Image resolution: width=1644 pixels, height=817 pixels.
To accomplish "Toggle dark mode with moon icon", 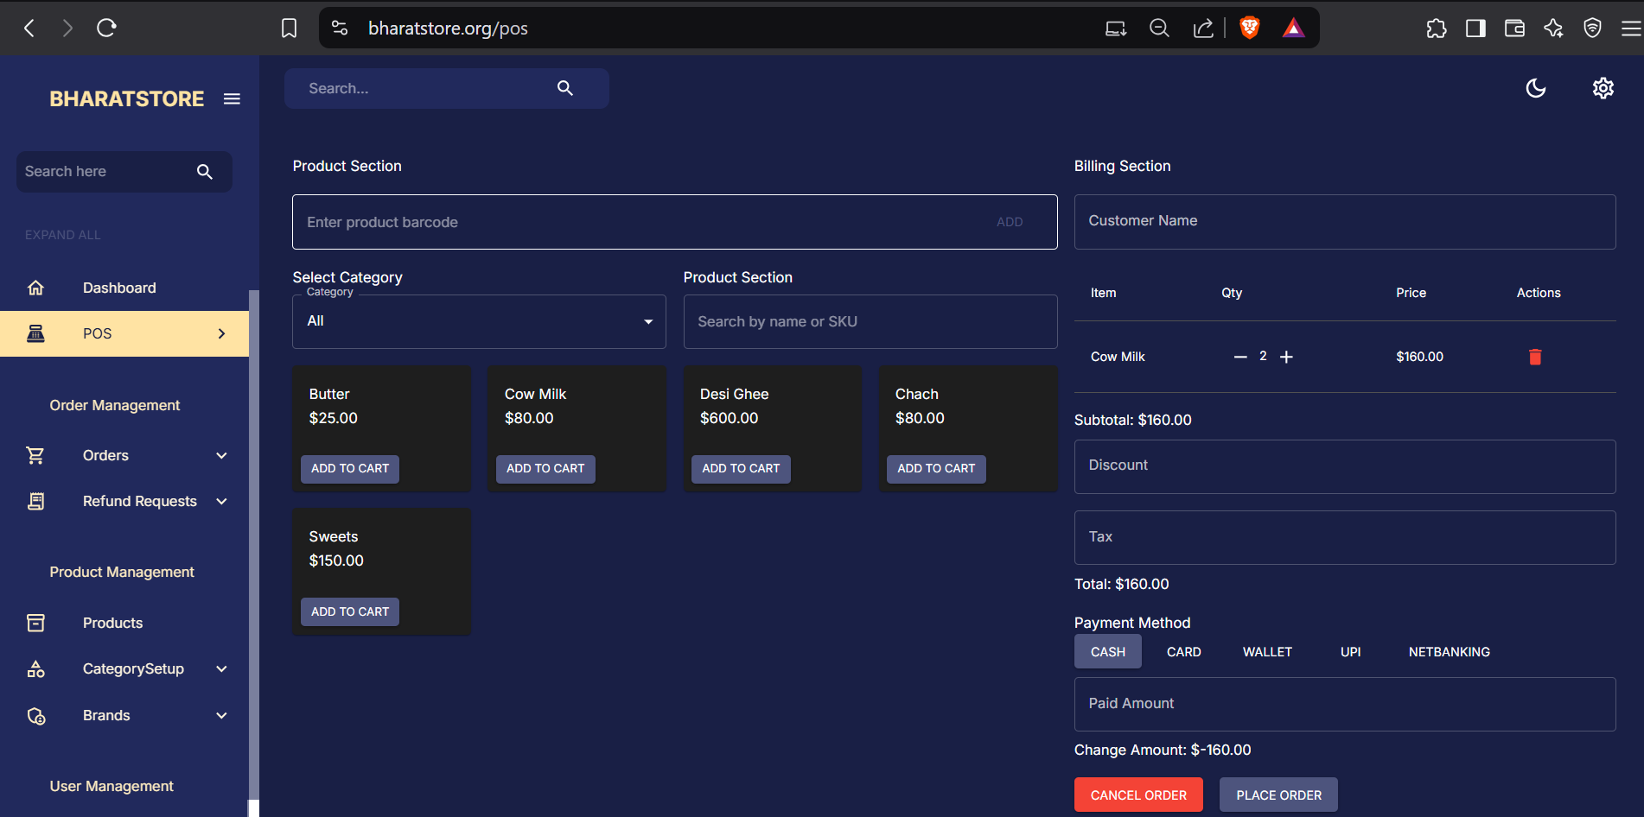I will pyautogui.click(x=1536, y=88).
